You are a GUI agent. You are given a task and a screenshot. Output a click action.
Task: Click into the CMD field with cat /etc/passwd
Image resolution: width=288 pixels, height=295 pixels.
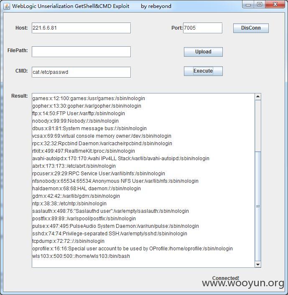click(81, 72)
